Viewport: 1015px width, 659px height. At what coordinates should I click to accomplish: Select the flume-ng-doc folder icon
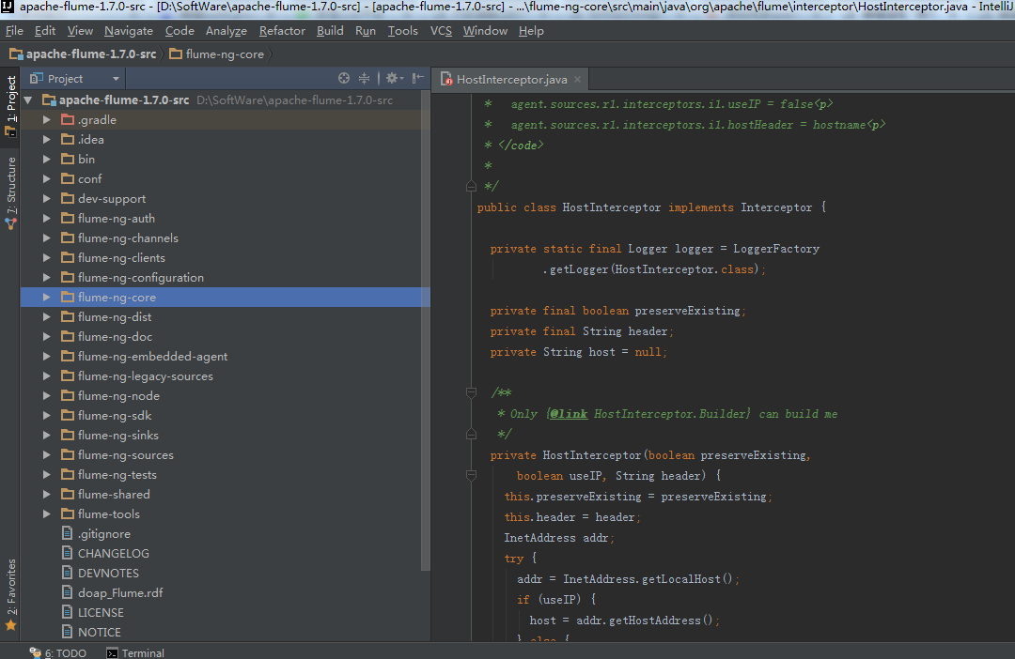tap(68, 336)
